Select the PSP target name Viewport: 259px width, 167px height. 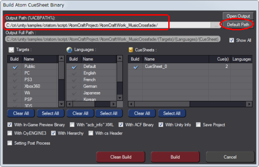28,100
